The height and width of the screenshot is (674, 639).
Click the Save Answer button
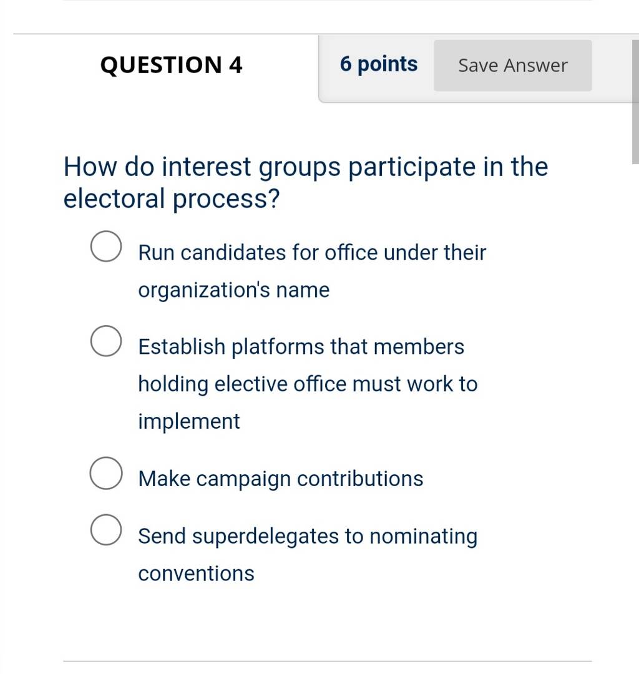(x=513, y=66)
